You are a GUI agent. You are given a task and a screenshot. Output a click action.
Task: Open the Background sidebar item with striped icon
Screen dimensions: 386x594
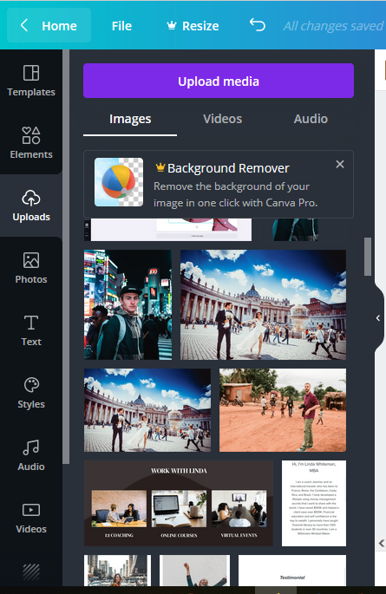coord(31,572)
